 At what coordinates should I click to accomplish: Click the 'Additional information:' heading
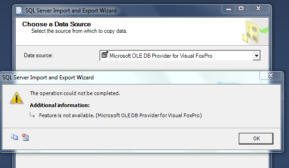(x=60, y=105)
